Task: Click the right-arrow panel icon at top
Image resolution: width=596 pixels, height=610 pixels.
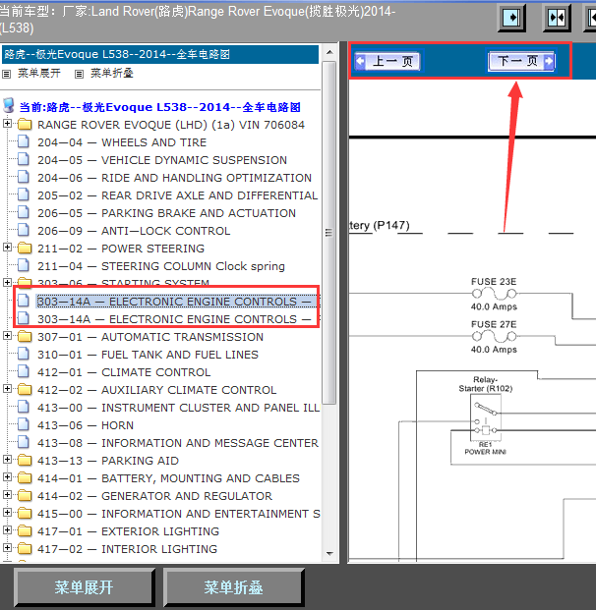Action: pyautogui.click(x=511, y=18)
